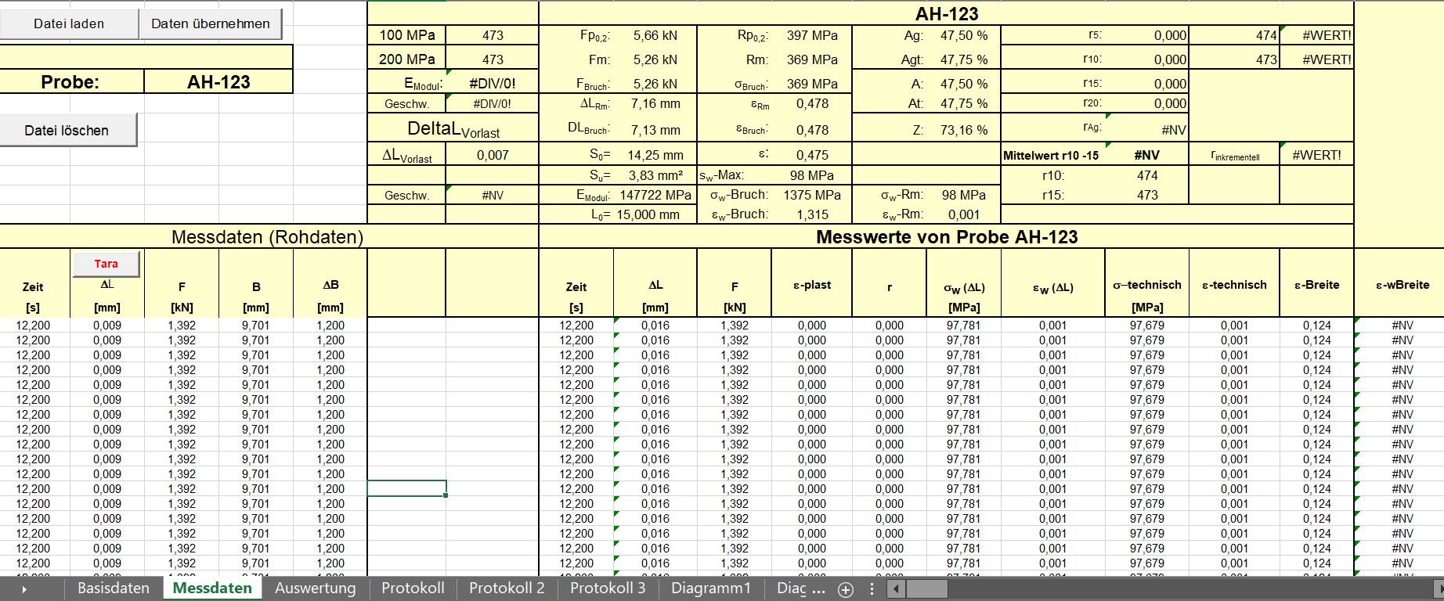This screenshot has width=1444, height=601.
Task: Click the Daten übernehmen button
Action: [x=211, y=23]
